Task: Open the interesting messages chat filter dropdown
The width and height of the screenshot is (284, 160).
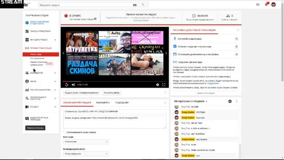Action: 191,101
